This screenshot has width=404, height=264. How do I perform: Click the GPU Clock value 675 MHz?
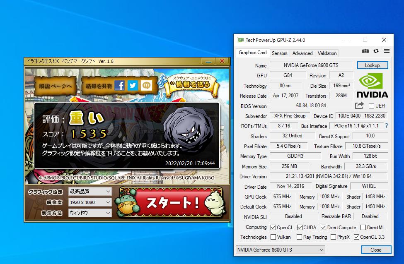pos(283,197)
